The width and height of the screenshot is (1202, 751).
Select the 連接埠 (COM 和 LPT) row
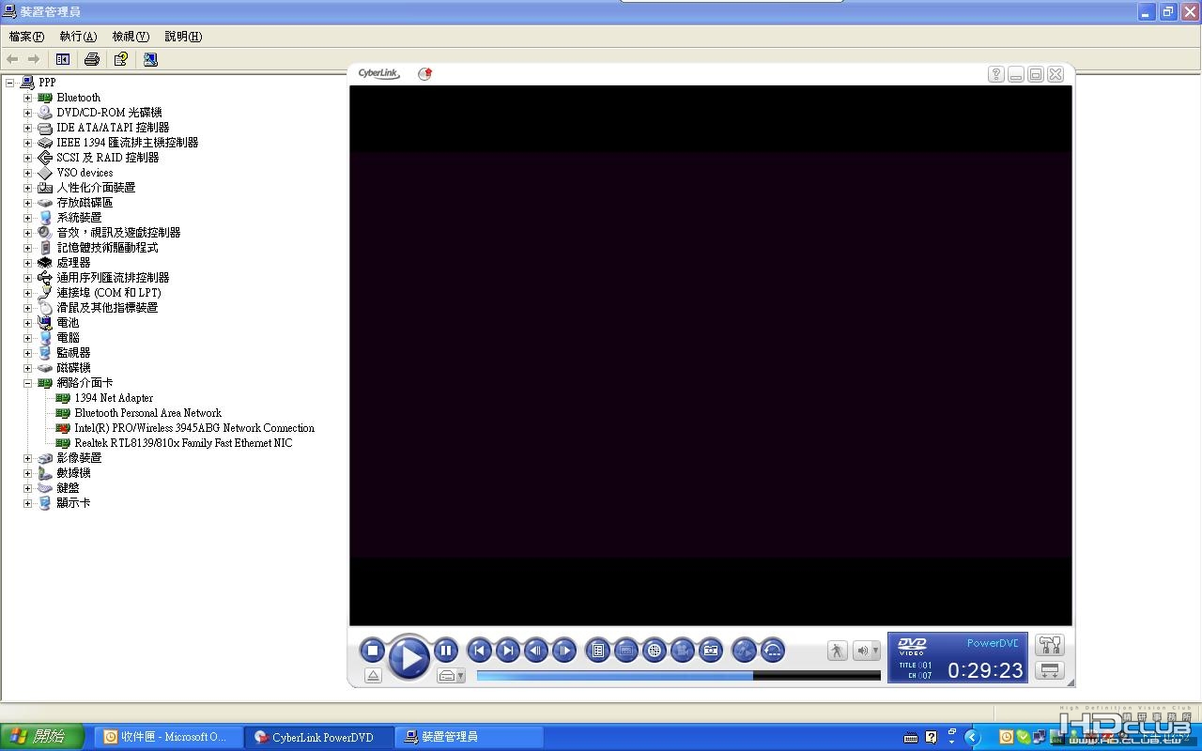pyautogui.click(x=109, y=293)
